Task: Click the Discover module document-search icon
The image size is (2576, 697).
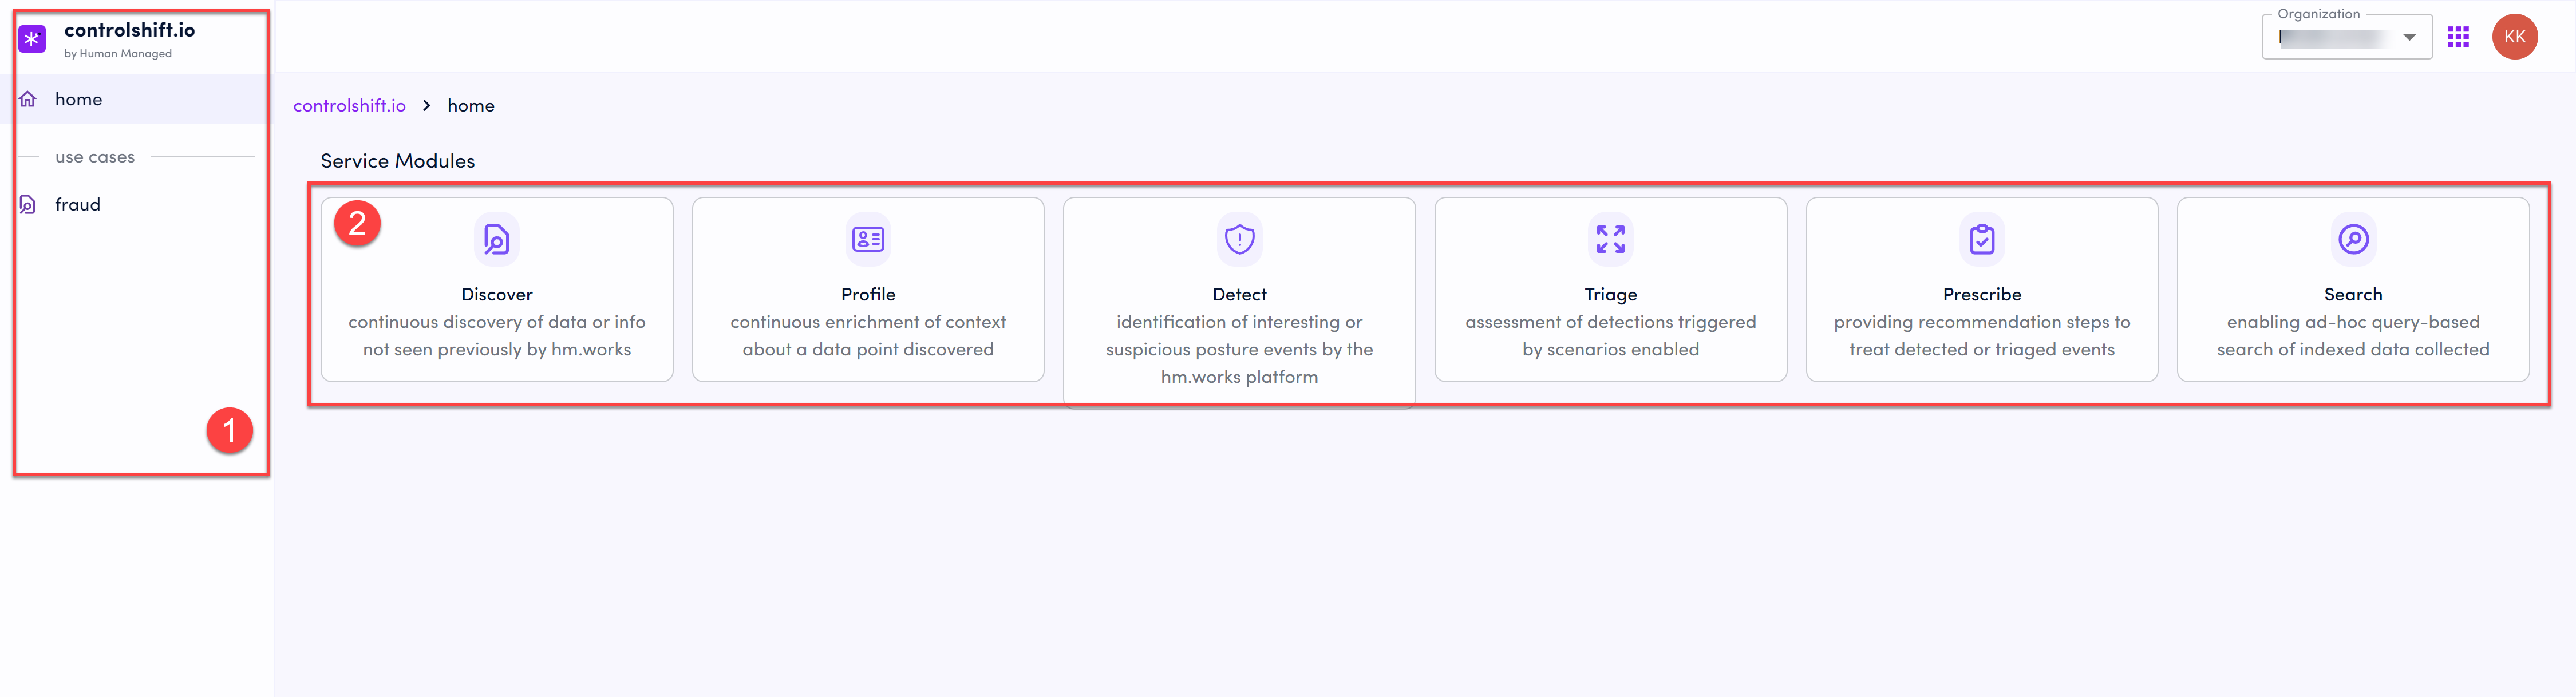Action: tap(497, 239)
